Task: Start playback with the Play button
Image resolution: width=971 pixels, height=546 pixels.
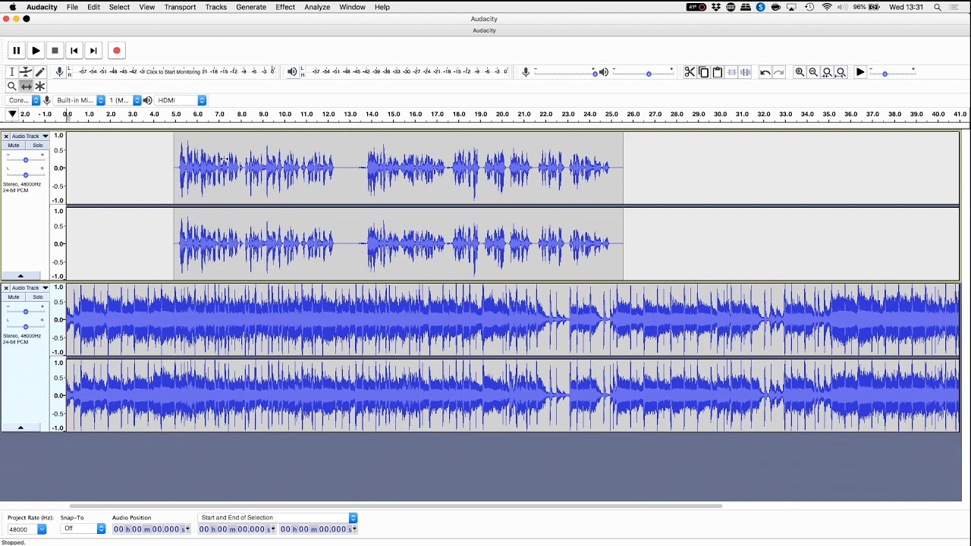Action: [36, 51]
